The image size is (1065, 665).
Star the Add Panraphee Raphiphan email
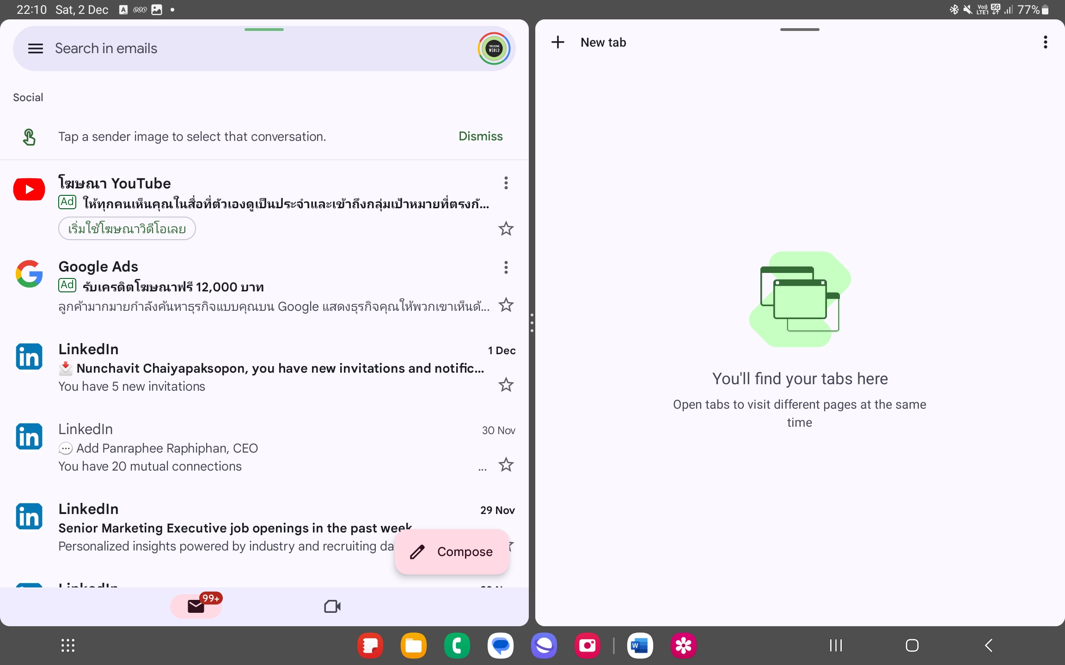[506, 465]
